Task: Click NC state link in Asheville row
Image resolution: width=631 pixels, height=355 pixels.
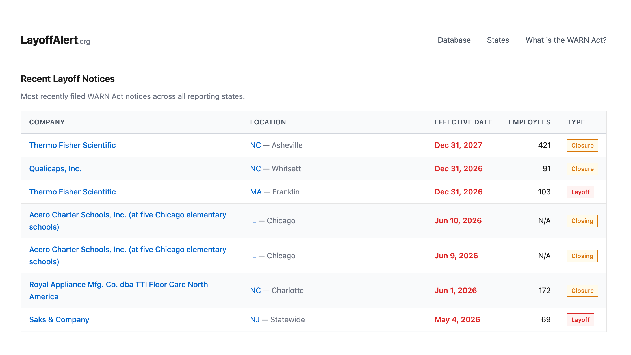Action: click(x=255, y=145)
